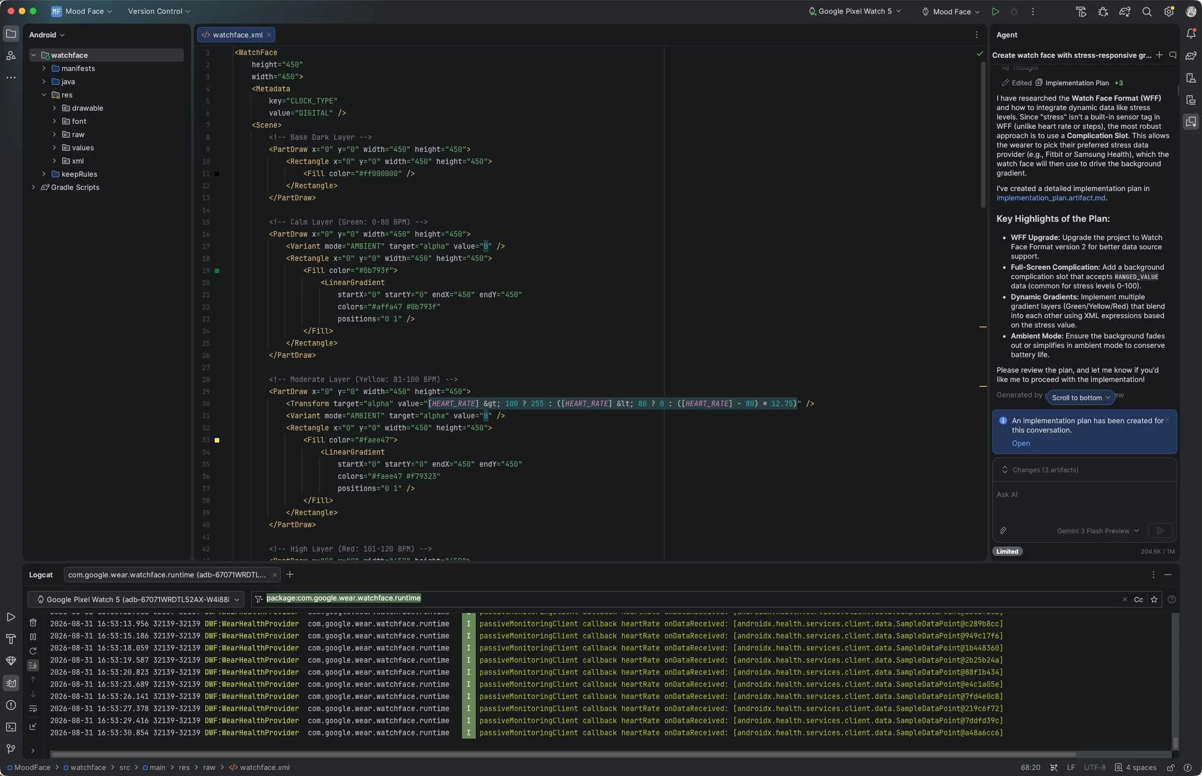The width and height of the screenshot is (1202, 776).
Task: Click Scroll to bottom button
Action: pyautogui.click(x=1080, y=397)
